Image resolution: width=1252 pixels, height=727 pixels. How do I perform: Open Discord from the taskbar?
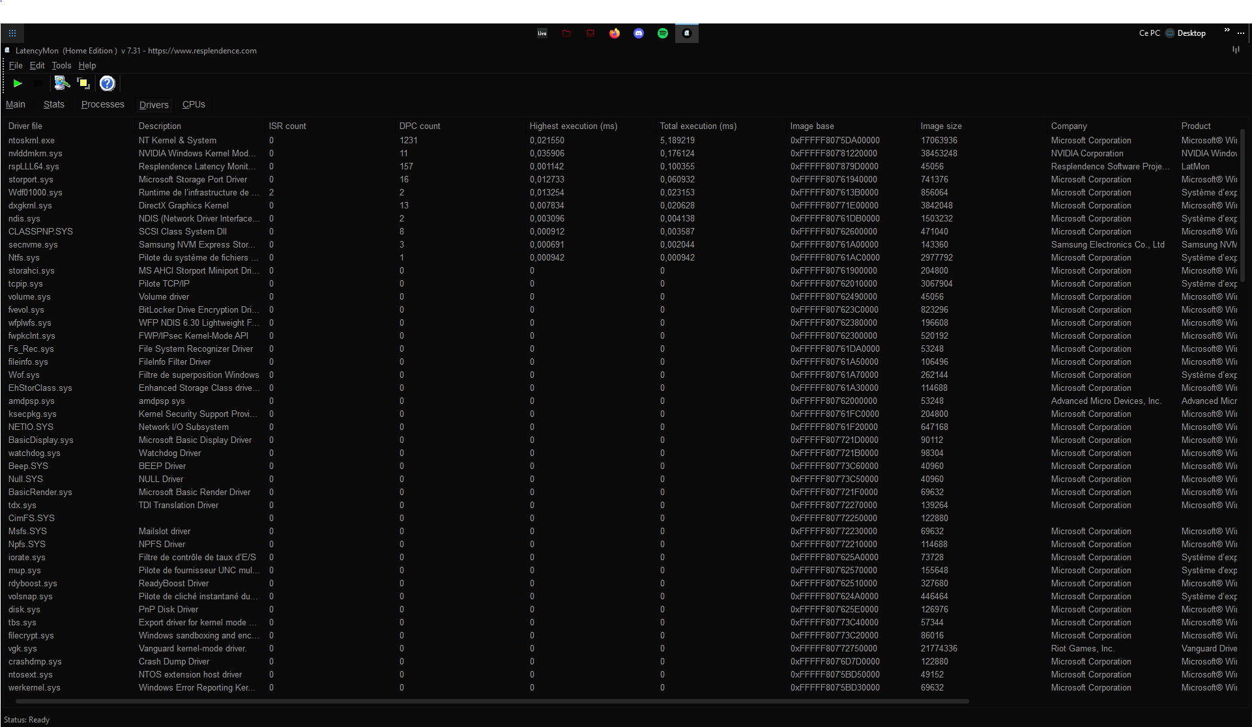[x=639, y=33]
